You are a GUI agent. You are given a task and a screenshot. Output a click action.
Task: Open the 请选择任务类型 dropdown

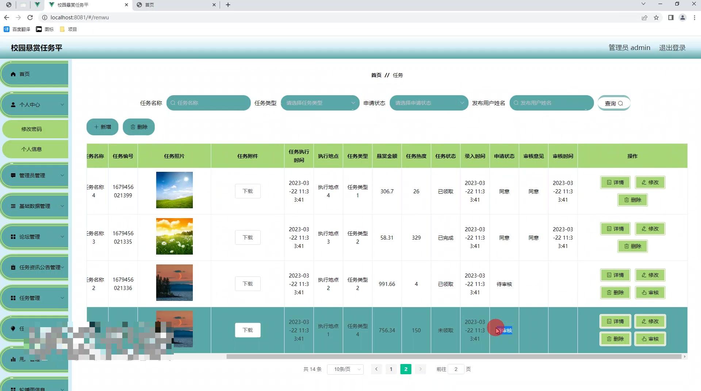[x=319, y=103]
